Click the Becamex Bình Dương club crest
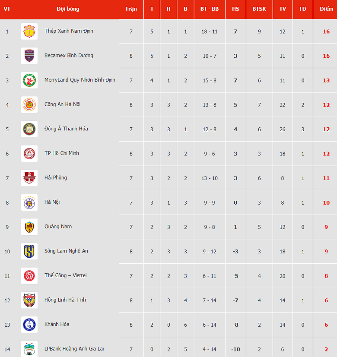Image resolution: width=337 pixels, height=357 pixels. (x=29, y=56)
